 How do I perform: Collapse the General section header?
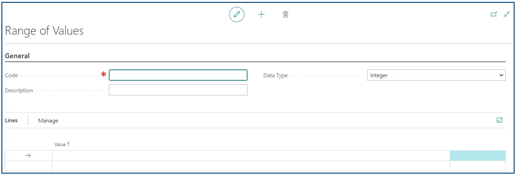point(17,56)
